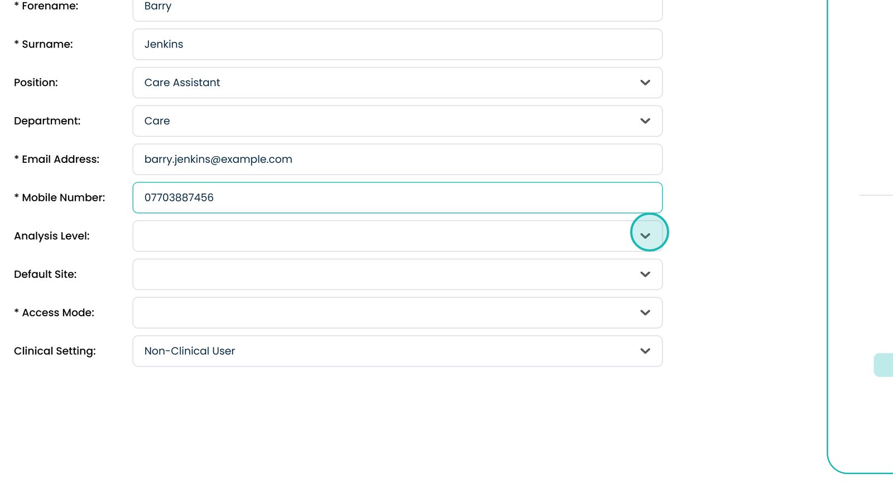The height and width of the screenshot is (502, 893).
Task: Expand the Default Site dropdown arrow
Action: point(645,274)
